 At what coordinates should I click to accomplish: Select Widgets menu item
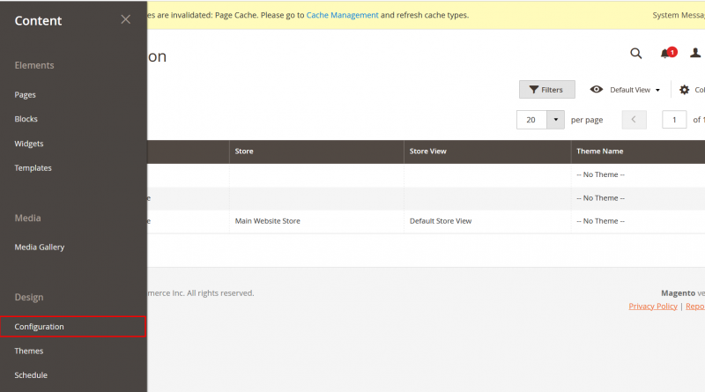(x=29, y=144)
